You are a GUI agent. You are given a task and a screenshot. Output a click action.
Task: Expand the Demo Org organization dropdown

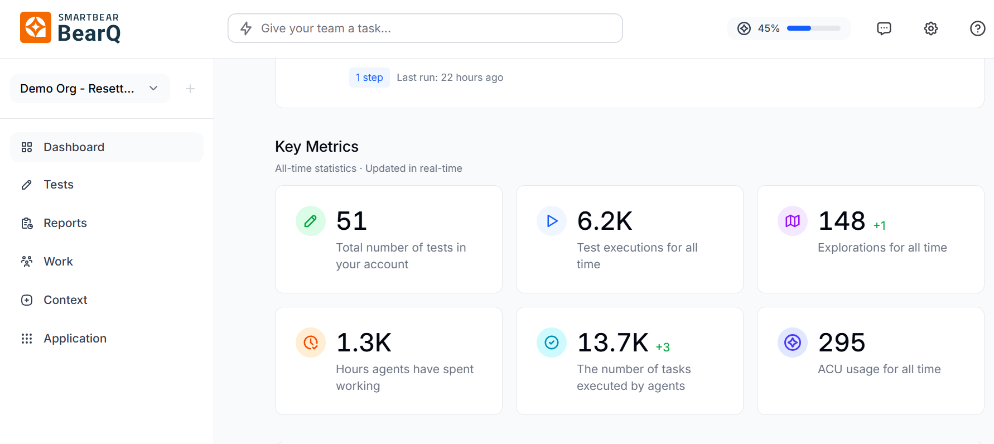click(x=90, y=89)
